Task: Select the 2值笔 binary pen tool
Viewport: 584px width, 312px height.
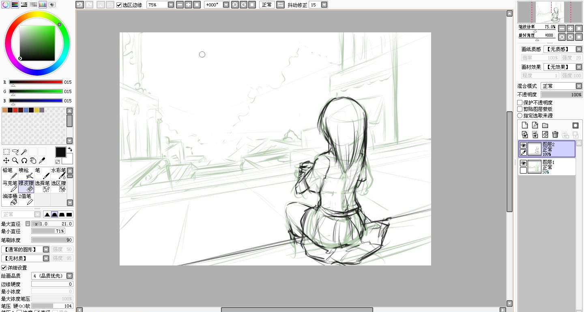Action: (26, 200)
